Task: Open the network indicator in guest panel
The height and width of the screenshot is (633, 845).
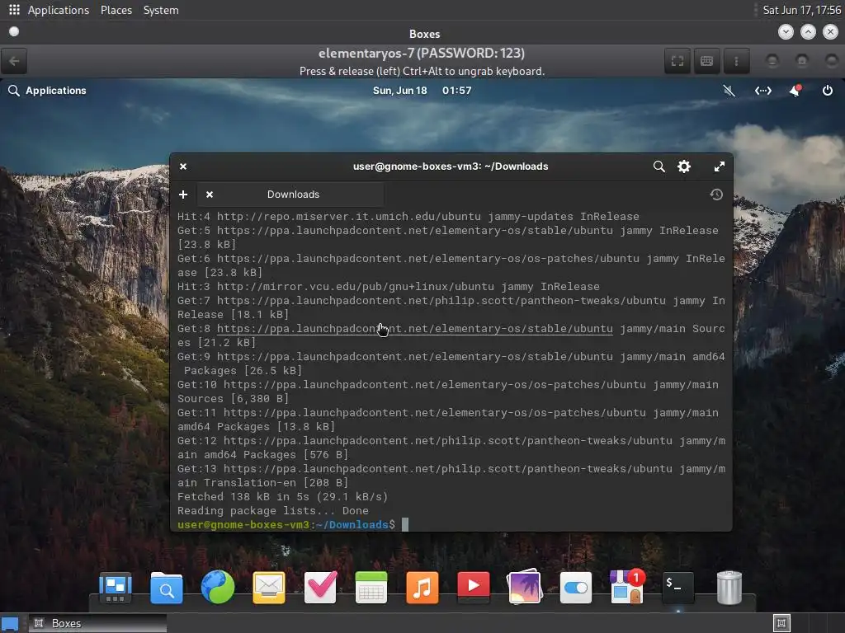Action: point(763,91)
